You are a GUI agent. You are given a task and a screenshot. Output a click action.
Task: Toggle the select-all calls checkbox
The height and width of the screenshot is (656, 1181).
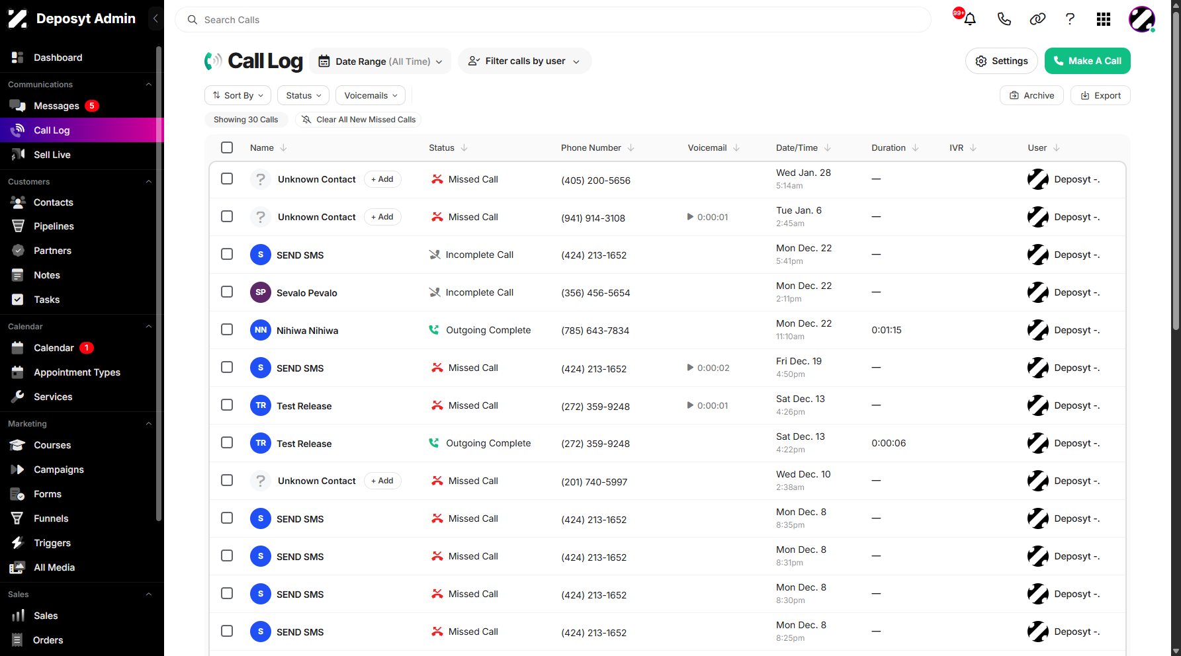(x=227, y=147)
